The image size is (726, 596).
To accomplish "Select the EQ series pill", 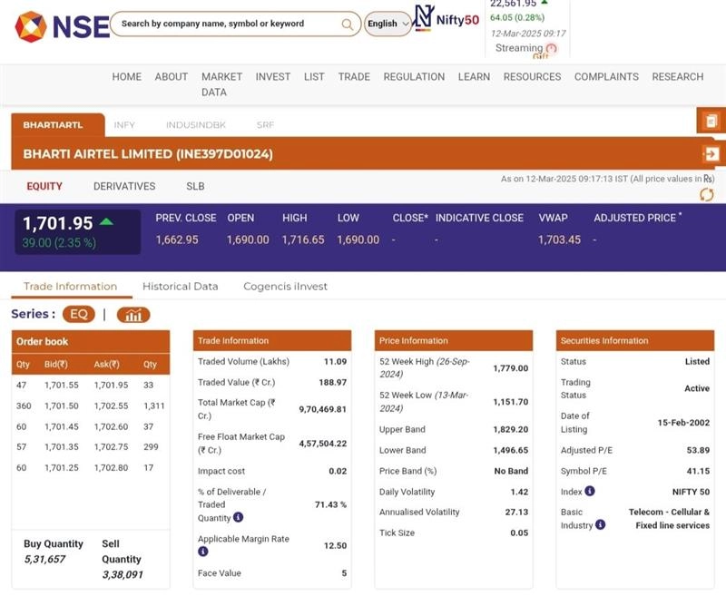I will 78,315.
